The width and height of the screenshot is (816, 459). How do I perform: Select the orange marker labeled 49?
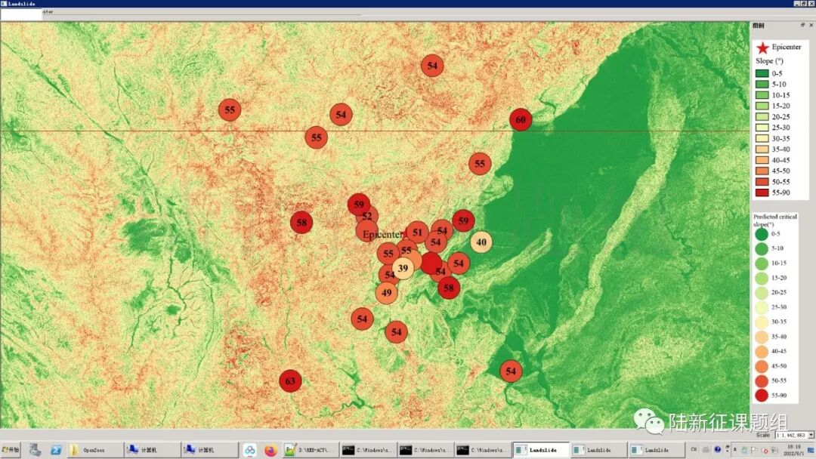[387, 293]
